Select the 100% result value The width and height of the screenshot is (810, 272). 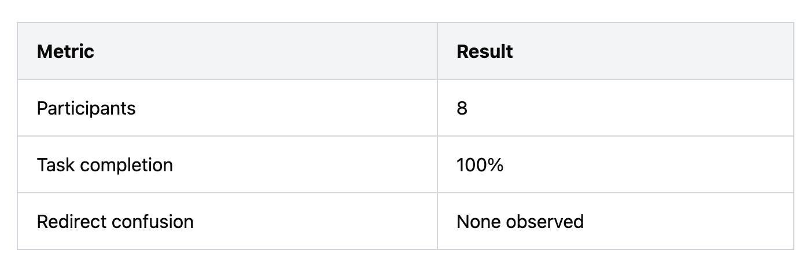(x=480, y=165)
